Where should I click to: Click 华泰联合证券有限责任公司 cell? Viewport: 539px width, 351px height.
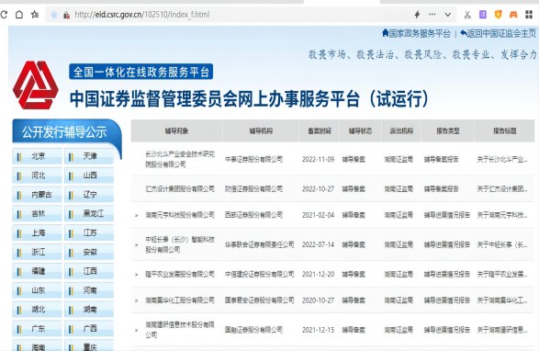[x=260, y=244]
